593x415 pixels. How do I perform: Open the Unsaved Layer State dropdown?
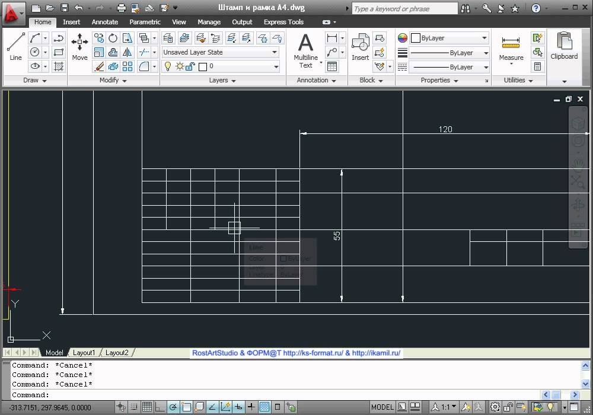[220, 52]
